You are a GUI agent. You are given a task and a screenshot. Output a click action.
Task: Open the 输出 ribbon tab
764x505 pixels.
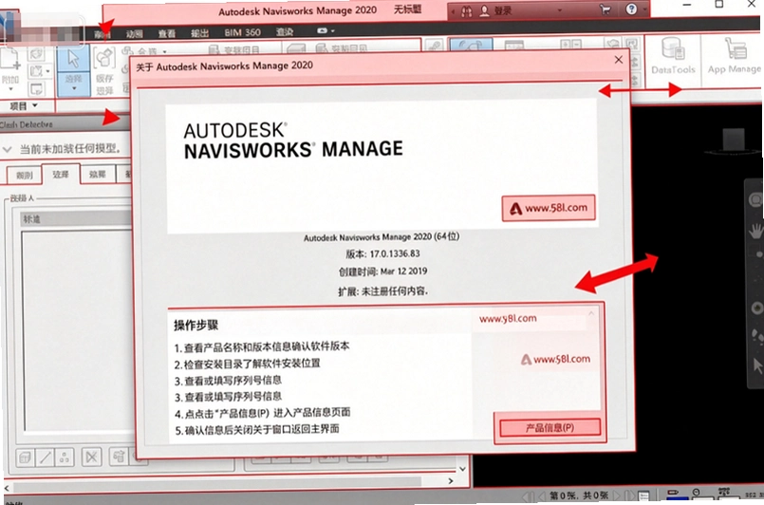click(199, 33)
